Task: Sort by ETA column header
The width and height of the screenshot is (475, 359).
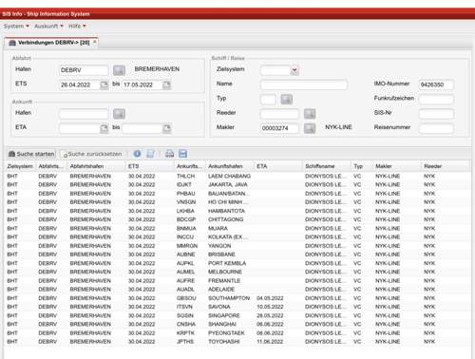Action: tap(278, 166)
